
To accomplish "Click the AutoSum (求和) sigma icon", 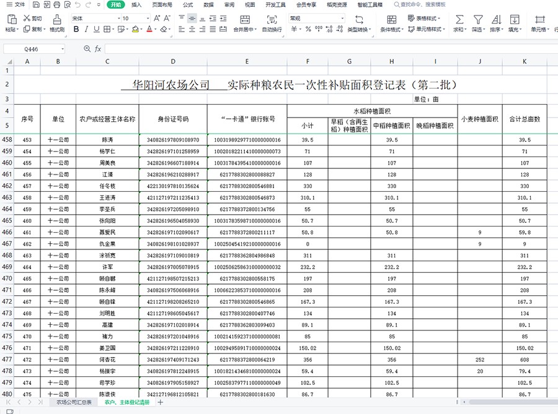I will pos(459,19).
